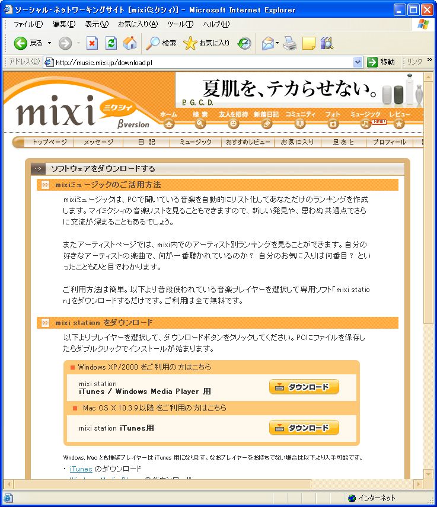Click the IE Back button
Viewport: 437px width, 507px height.
click(28, 43)
